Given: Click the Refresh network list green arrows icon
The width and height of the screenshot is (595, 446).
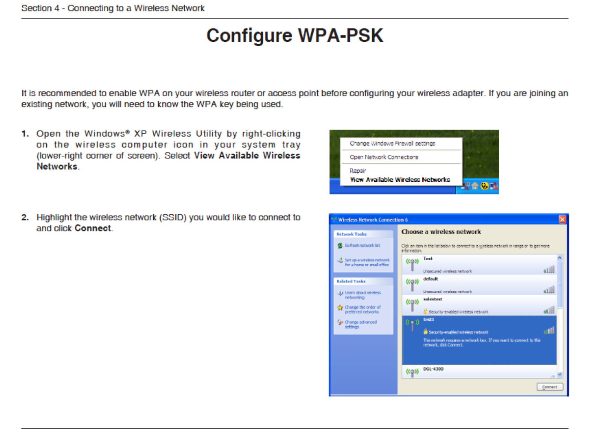Looking at the screenshot, I should click(340, 246).
